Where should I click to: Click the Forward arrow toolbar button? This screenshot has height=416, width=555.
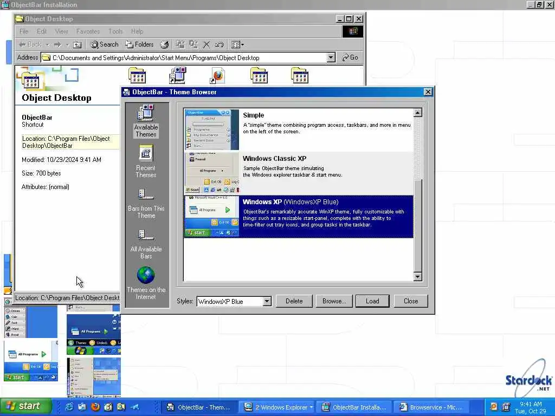click(57, 44)
